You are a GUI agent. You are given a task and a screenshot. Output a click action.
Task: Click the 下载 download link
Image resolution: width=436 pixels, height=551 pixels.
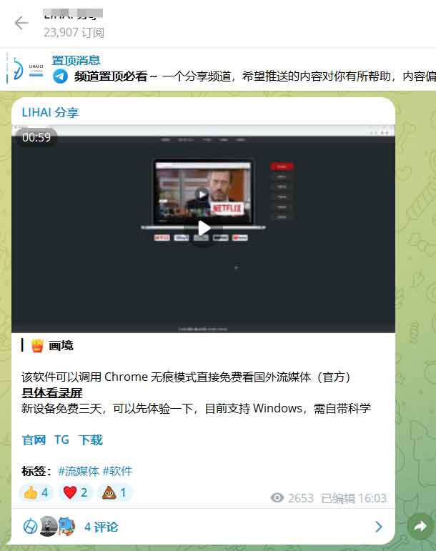coord(90,440)
